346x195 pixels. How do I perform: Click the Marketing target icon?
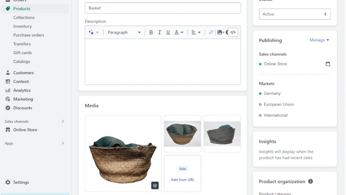pos(8,99)
